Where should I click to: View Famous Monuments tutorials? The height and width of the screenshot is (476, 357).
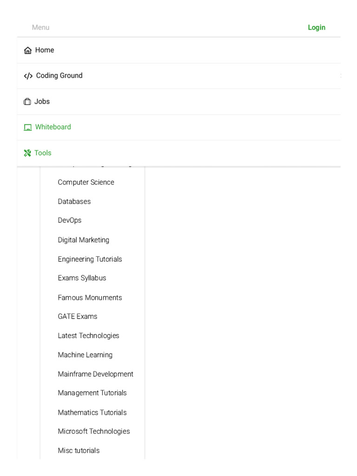pos(90,297)
